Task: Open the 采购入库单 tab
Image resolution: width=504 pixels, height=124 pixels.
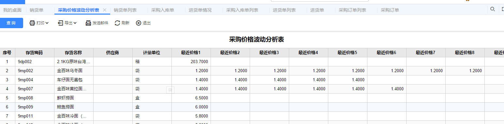Action: [163, 10]
